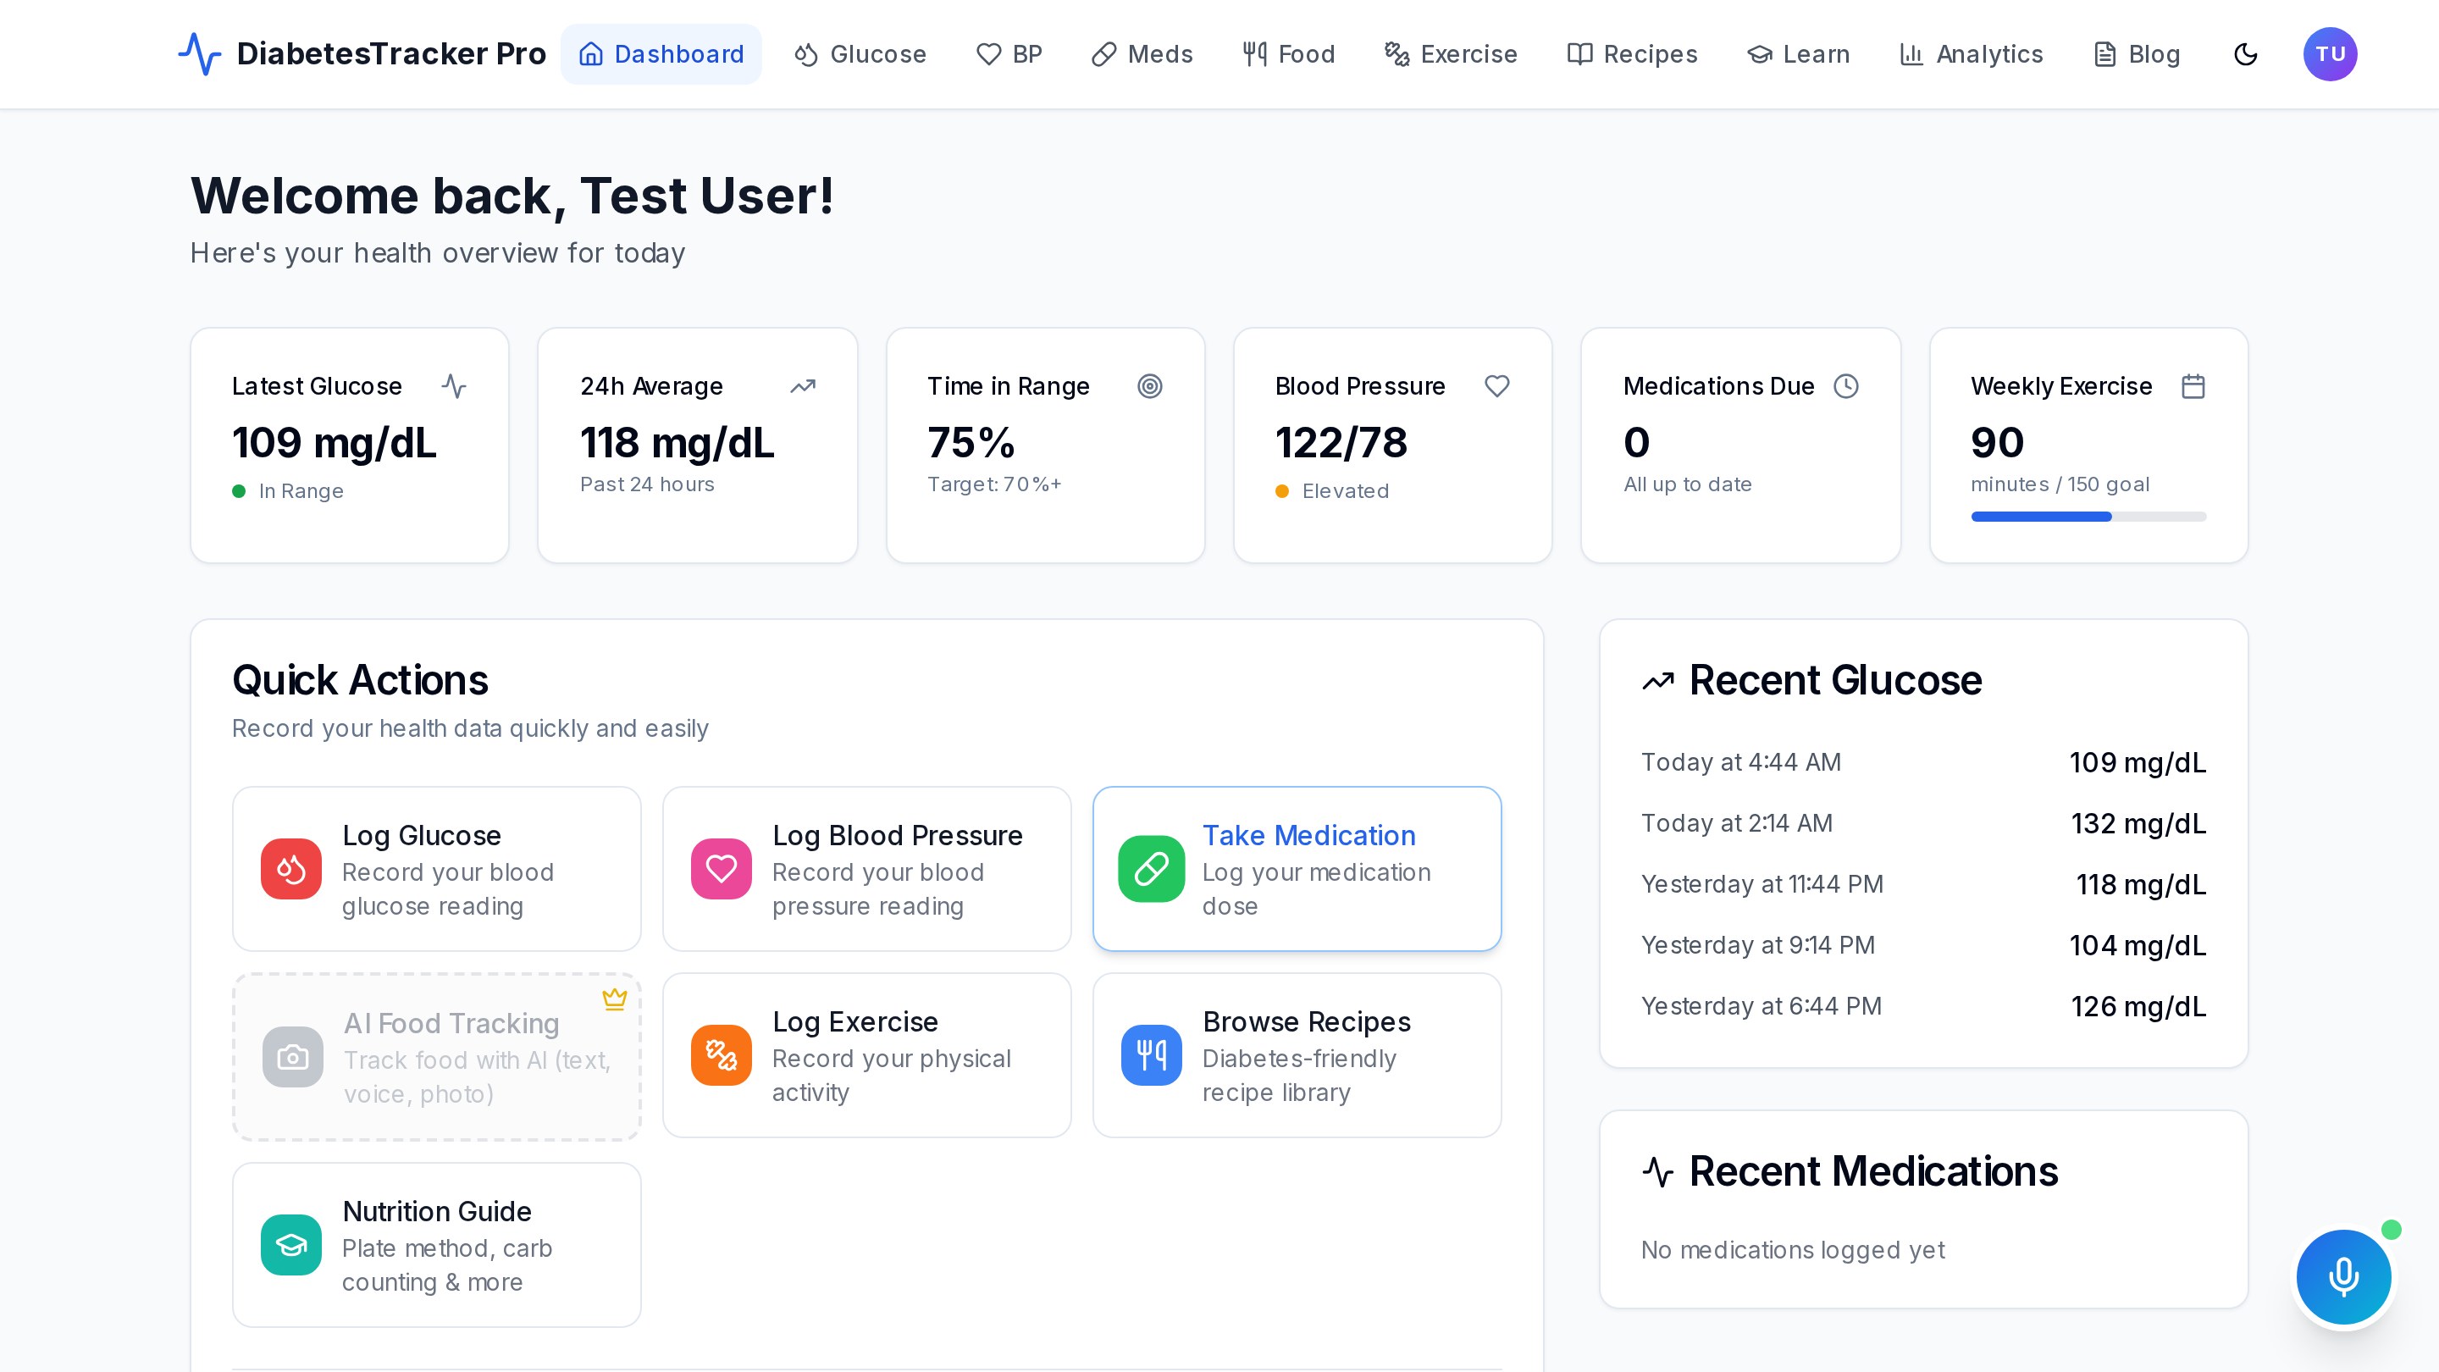Click the blue utensils Browse Recipes icon
The height and width of the screenshot is (1372, 2439).
(x=1152, y=1054)
